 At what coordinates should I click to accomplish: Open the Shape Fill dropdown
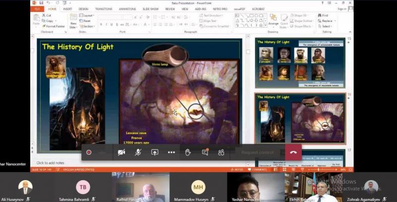pyautogui.click(x=299, y=15)
